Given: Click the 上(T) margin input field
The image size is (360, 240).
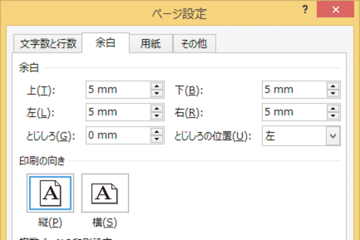Looking at the screenshot, I should [x=118, y=89].
